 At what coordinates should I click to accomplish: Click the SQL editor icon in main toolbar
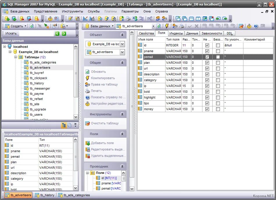coord(71,19)
